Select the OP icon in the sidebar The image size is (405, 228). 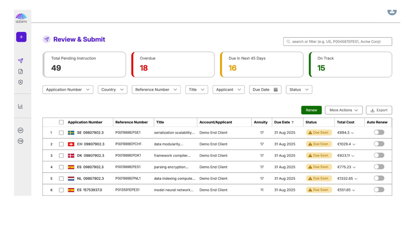pyautogui.click(x=21, y=130)
